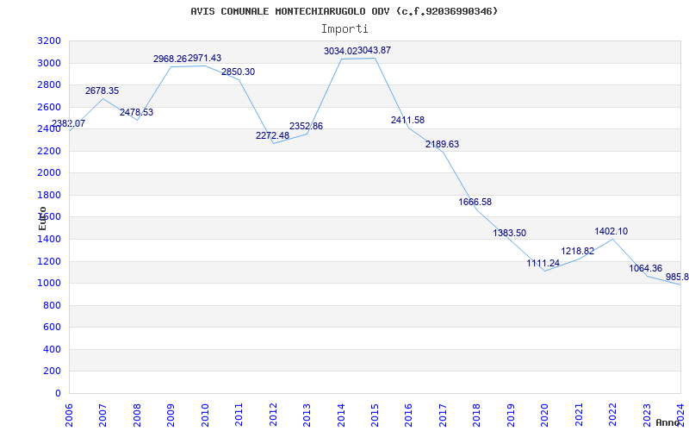Click the 2019 year axis label

[511, 415]
